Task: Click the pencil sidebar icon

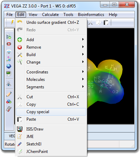Action: 9,94
